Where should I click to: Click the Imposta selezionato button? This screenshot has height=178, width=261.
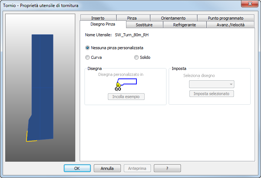[x=212, y=94]
